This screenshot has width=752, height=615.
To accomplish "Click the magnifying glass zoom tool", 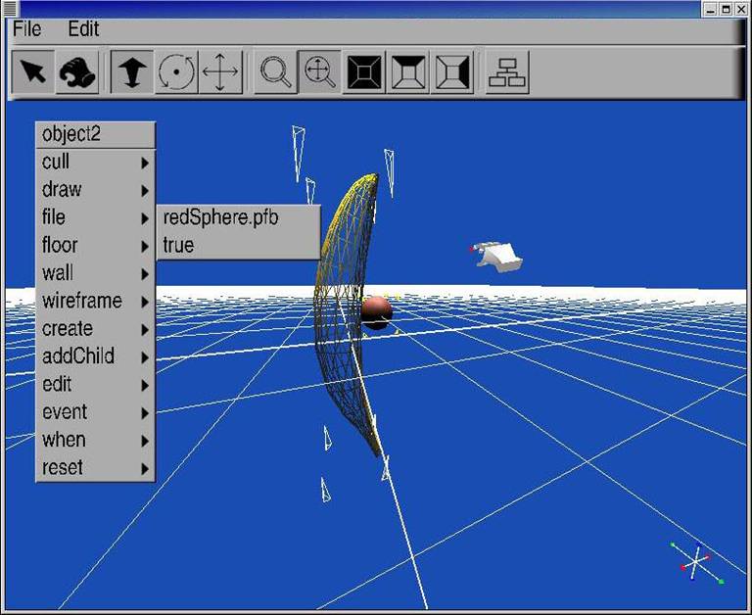I will [276, 71].
